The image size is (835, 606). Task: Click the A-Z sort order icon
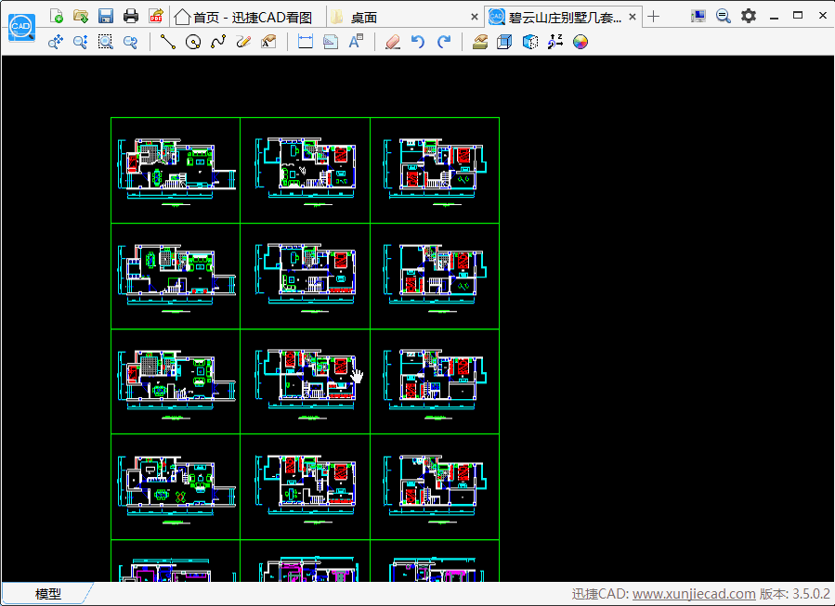point(555,42)
